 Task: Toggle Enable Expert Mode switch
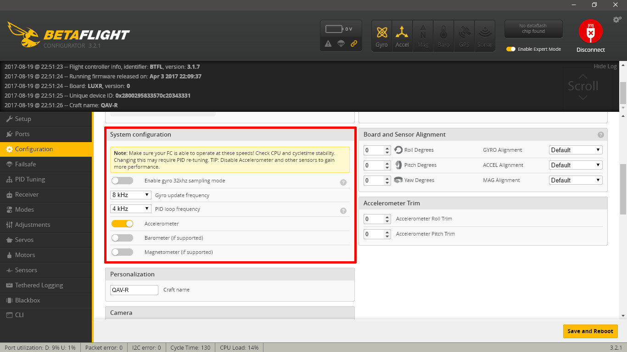tap(511, 49)
